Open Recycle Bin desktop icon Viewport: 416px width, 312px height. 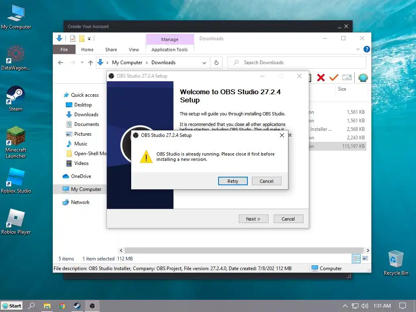[x=396, y=263]
